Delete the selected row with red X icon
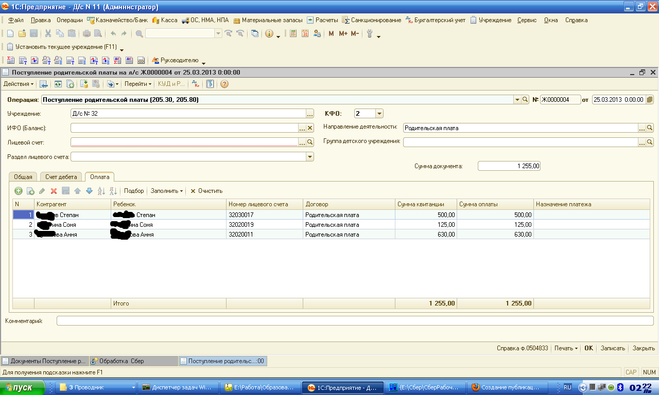The image size is (659, 395). point(54,191)
